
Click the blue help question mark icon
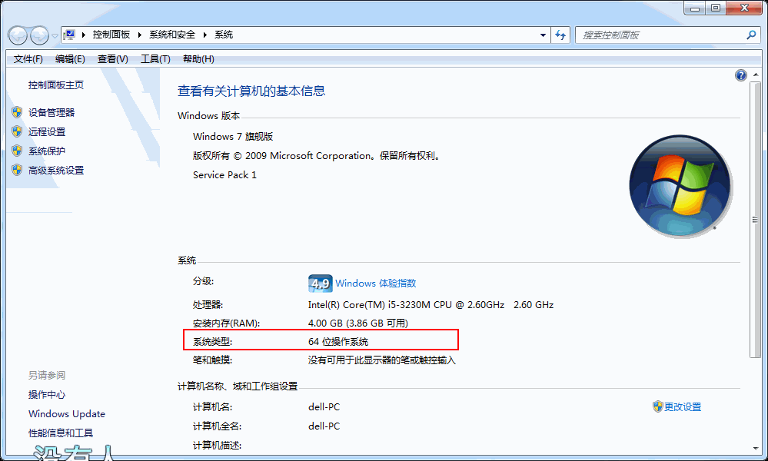740,75
